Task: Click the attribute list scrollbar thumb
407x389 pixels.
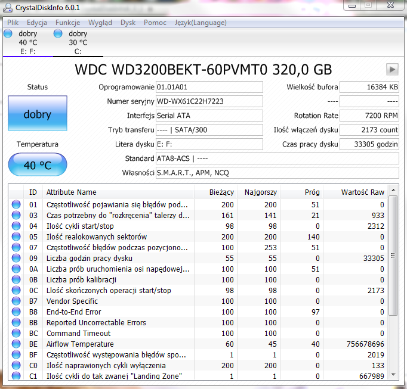Action: (393, 256)
